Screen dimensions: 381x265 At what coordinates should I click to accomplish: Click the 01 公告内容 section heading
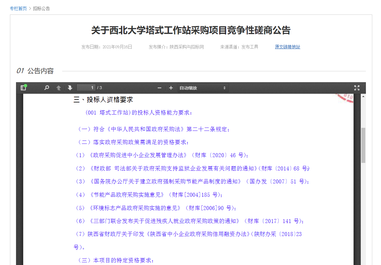(35, 71)
